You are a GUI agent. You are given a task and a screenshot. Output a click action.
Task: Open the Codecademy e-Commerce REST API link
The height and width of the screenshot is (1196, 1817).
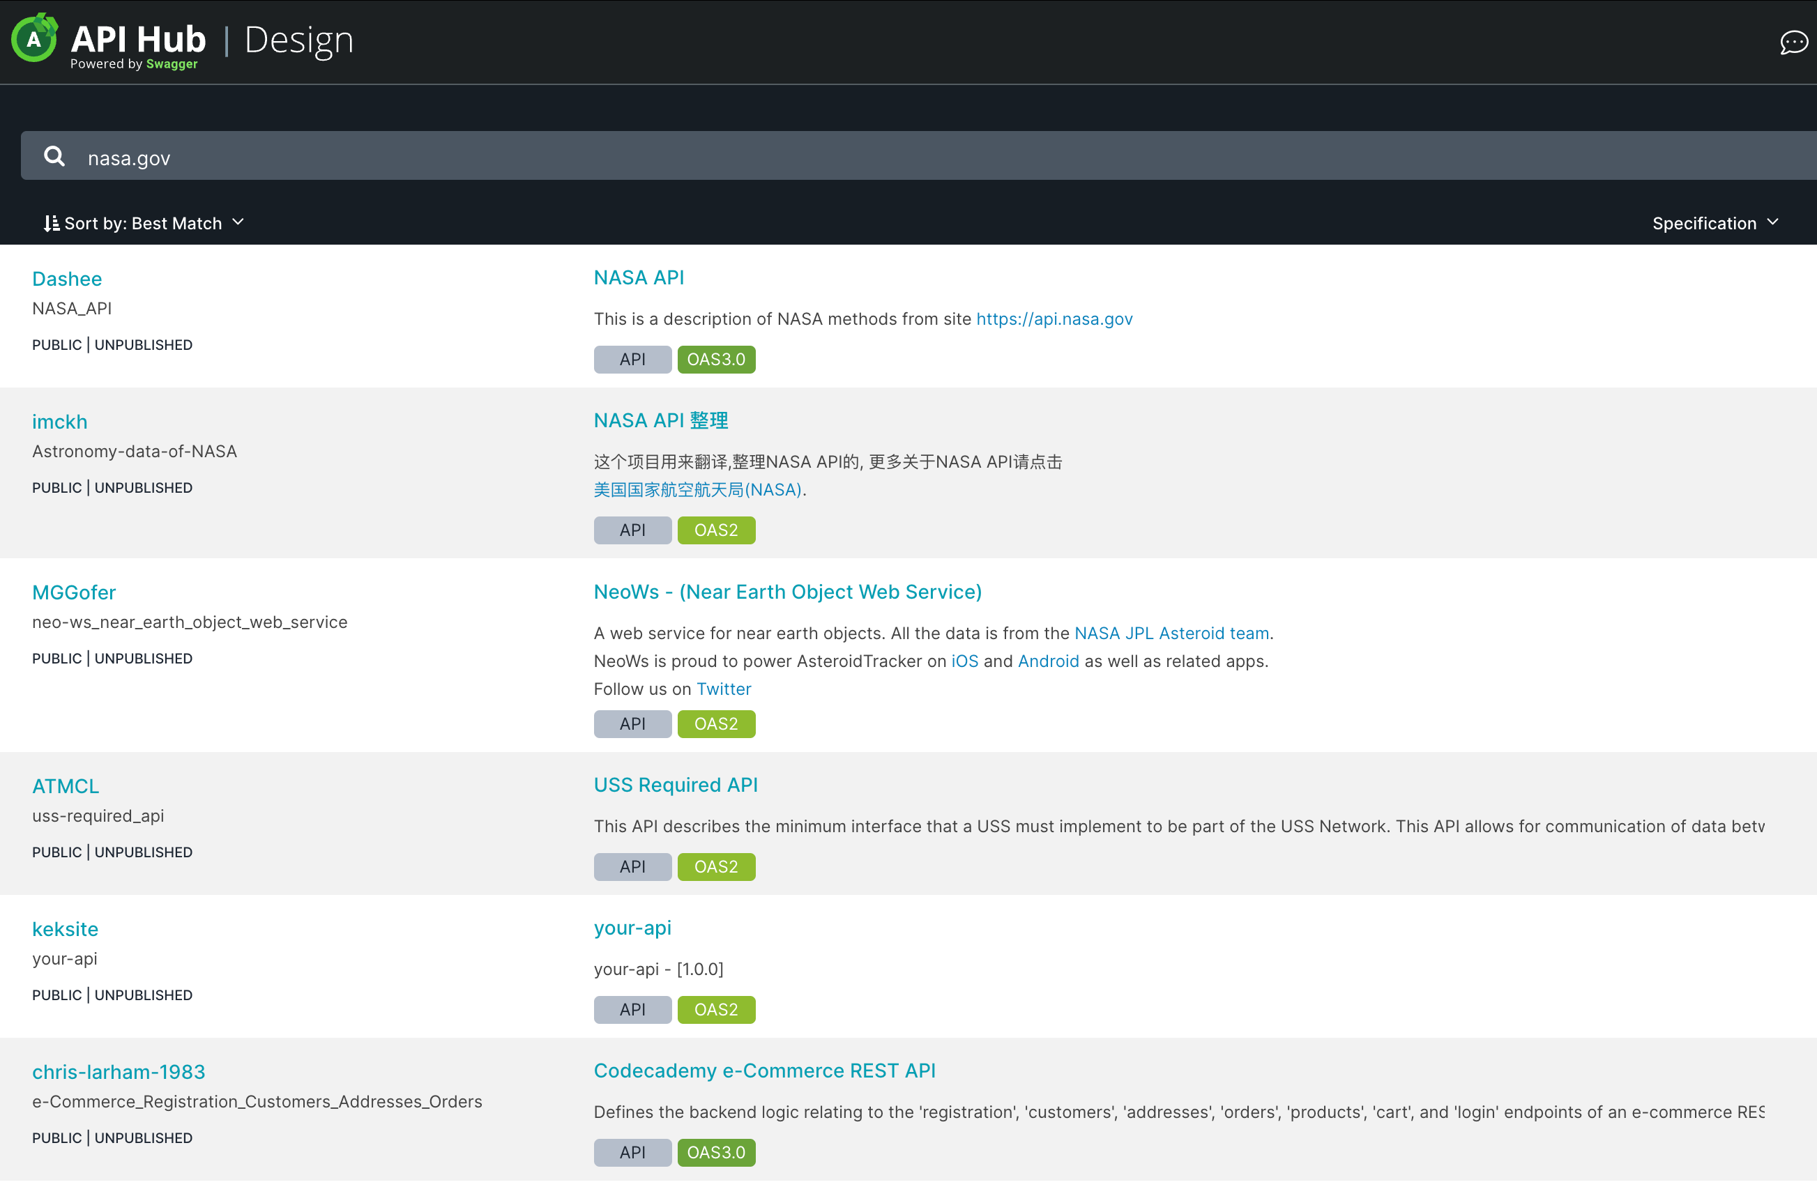(764, 1071)
